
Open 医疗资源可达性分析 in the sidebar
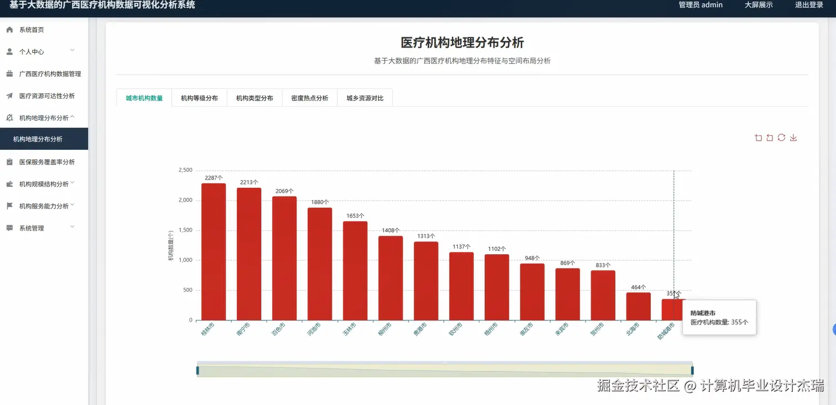click(44, 96)
